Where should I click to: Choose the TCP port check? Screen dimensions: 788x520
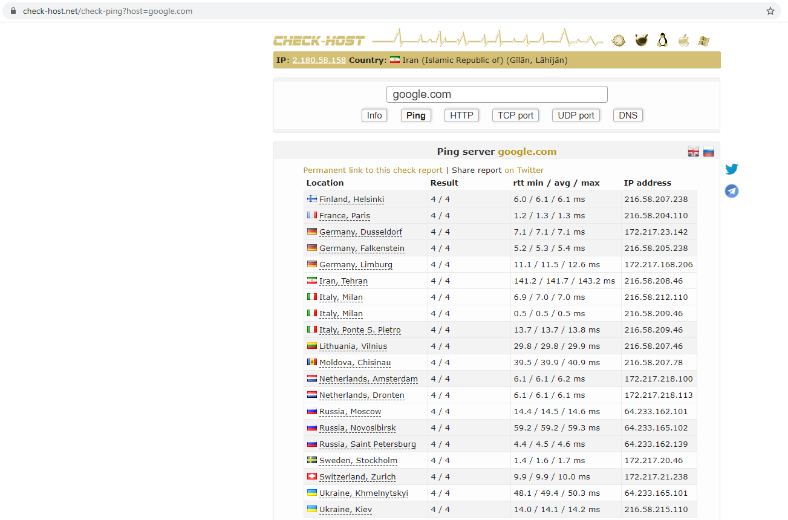[516, 115]
